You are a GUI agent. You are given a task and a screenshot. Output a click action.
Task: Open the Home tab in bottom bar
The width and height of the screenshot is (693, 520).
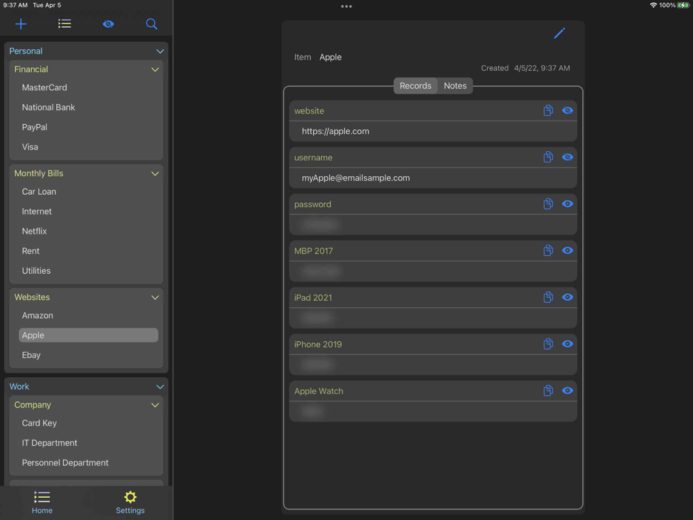click(42, 502)
